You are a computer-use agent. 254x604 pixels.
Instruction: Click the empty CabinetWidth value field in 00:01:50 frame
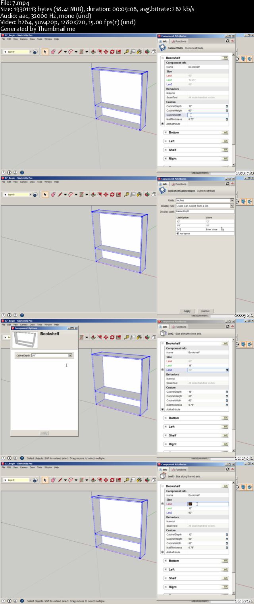[x=208, y=115]
